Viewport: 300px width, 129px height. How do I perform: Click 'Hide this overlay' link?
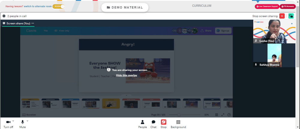[127, 75]
